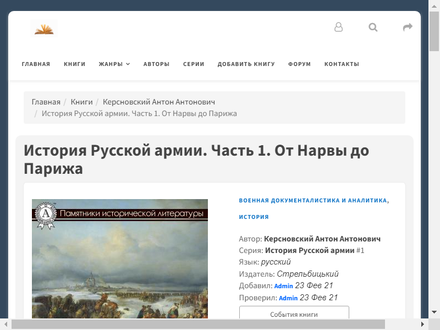Viewport: 440px width, 330px height.
Task: Open the user account icon
Action: click(338, 27)
